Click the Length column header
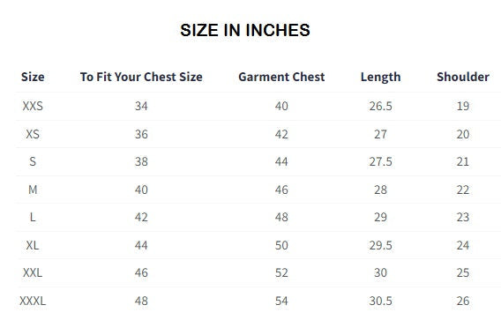Screen dimensions: 501x320 380,77
